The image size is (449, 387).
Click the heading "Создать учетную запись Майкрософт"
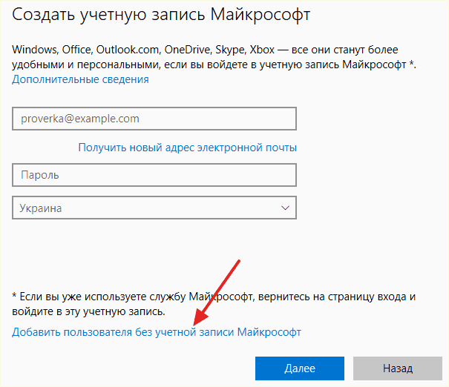[161, 15]
